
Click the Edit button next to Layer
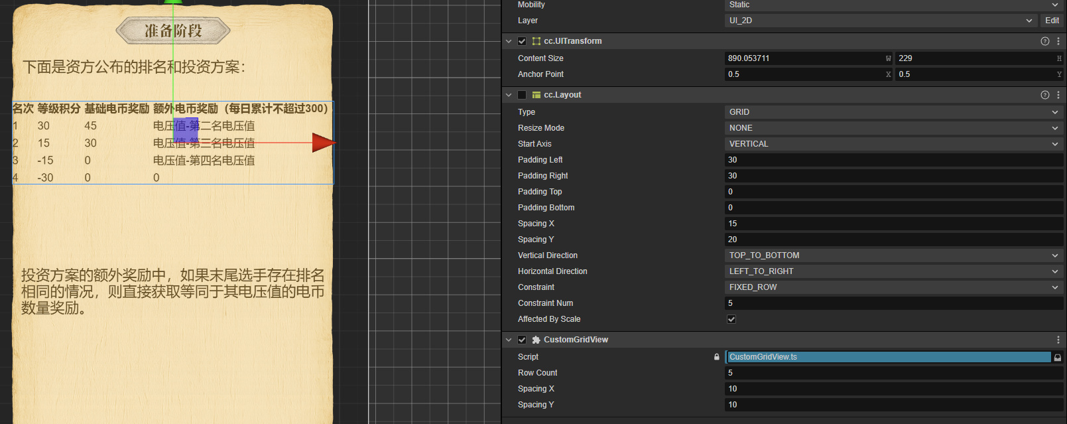(1052, 21)
